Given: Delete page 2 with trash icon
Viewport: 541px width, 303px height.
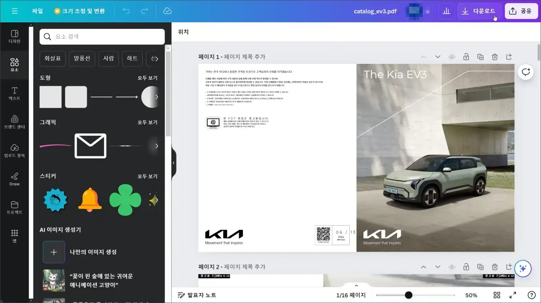Looking at the screenshot, I should click(495, 267).
